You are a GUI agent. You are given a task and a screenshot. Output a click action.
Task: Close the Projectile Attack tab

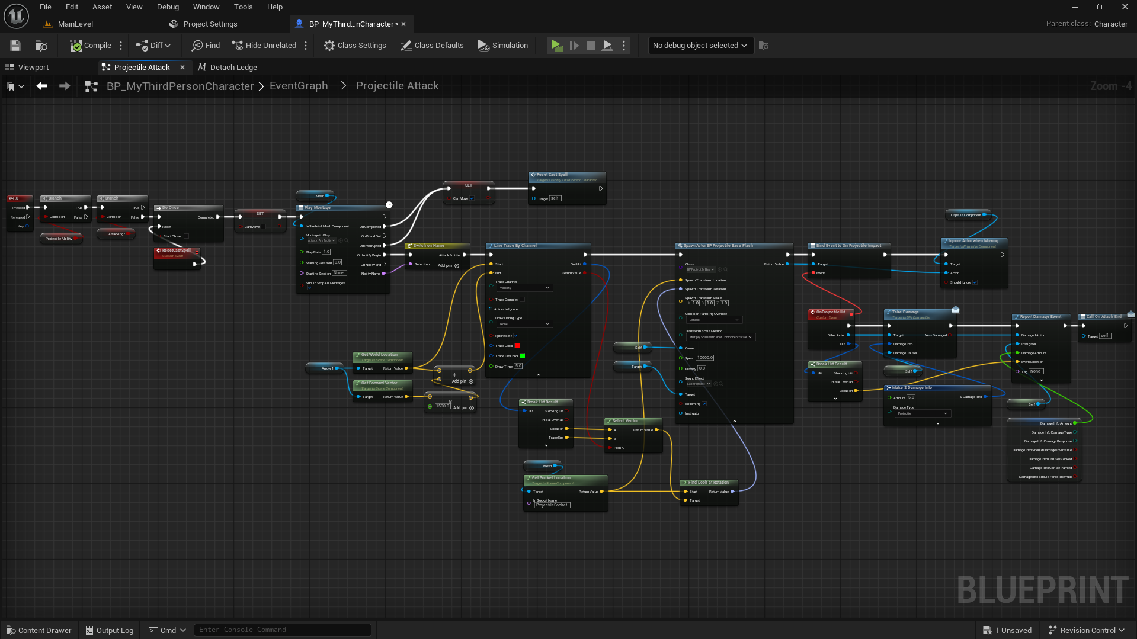coord(182,68)
